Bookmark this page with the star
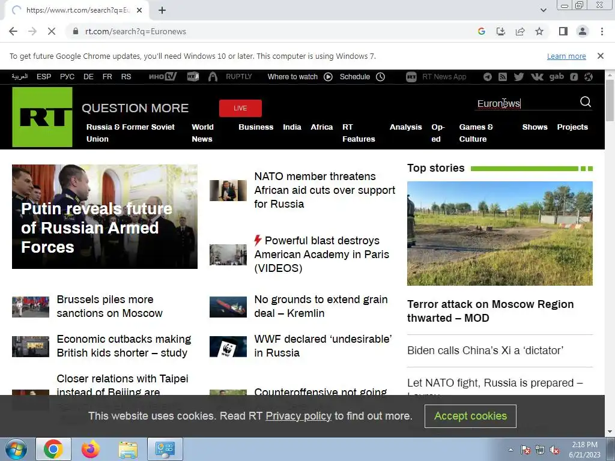615x461 pixels. coord(539,31)
